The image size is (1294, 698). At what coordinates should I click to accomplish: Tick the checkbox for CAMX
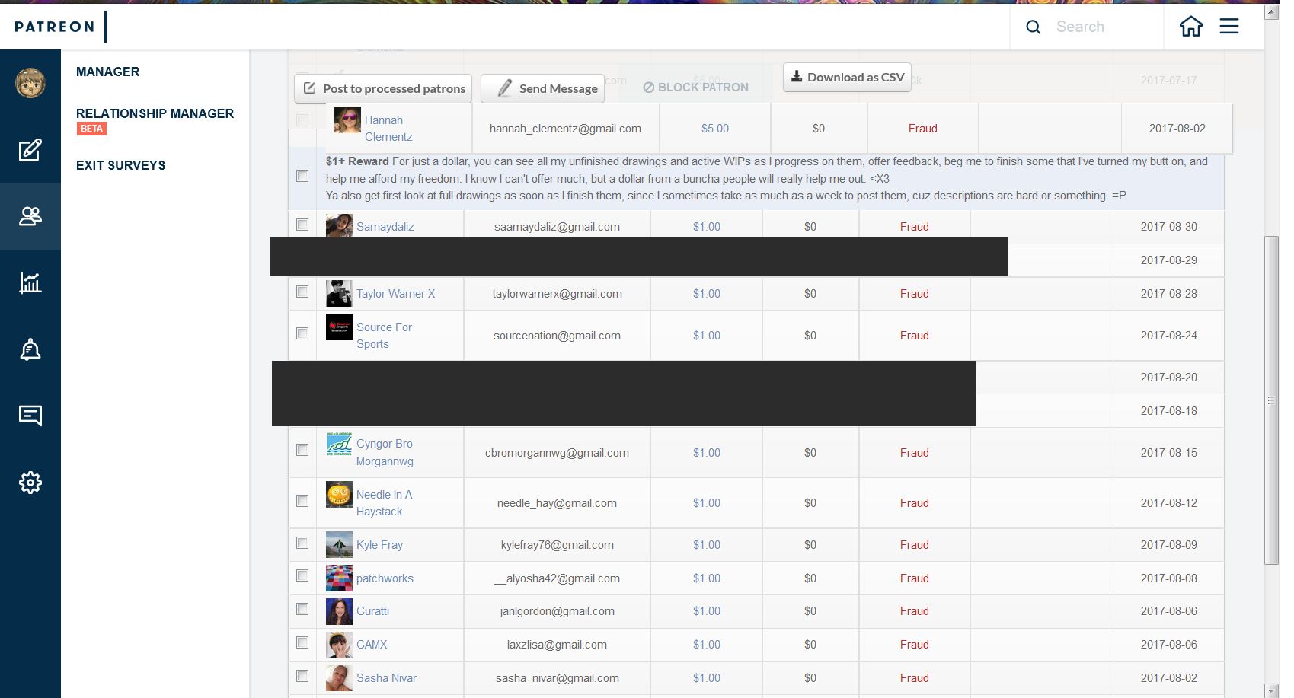point(302,642)
